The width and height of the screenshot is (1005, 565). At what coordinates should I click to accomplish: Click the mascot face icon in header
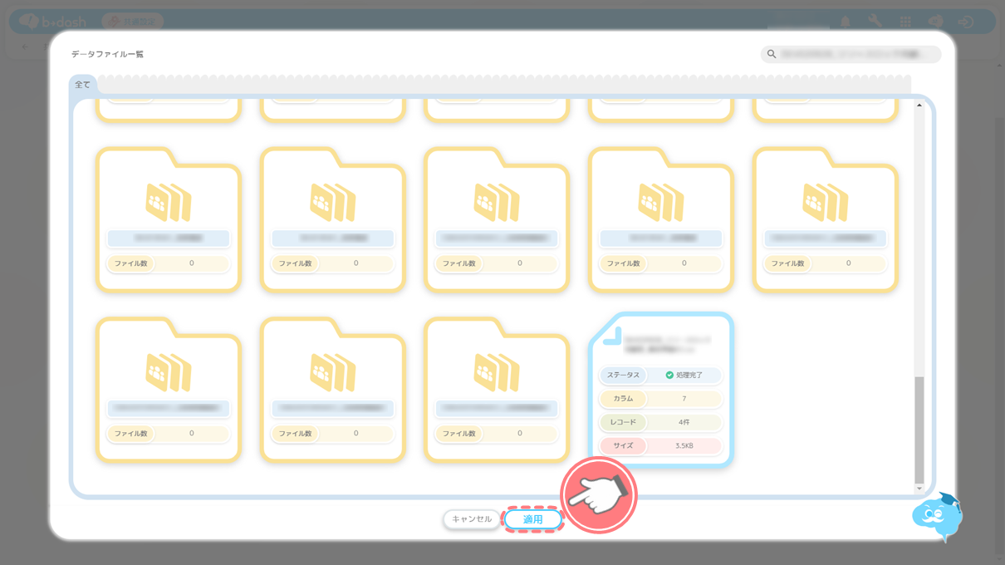point(935,22)
